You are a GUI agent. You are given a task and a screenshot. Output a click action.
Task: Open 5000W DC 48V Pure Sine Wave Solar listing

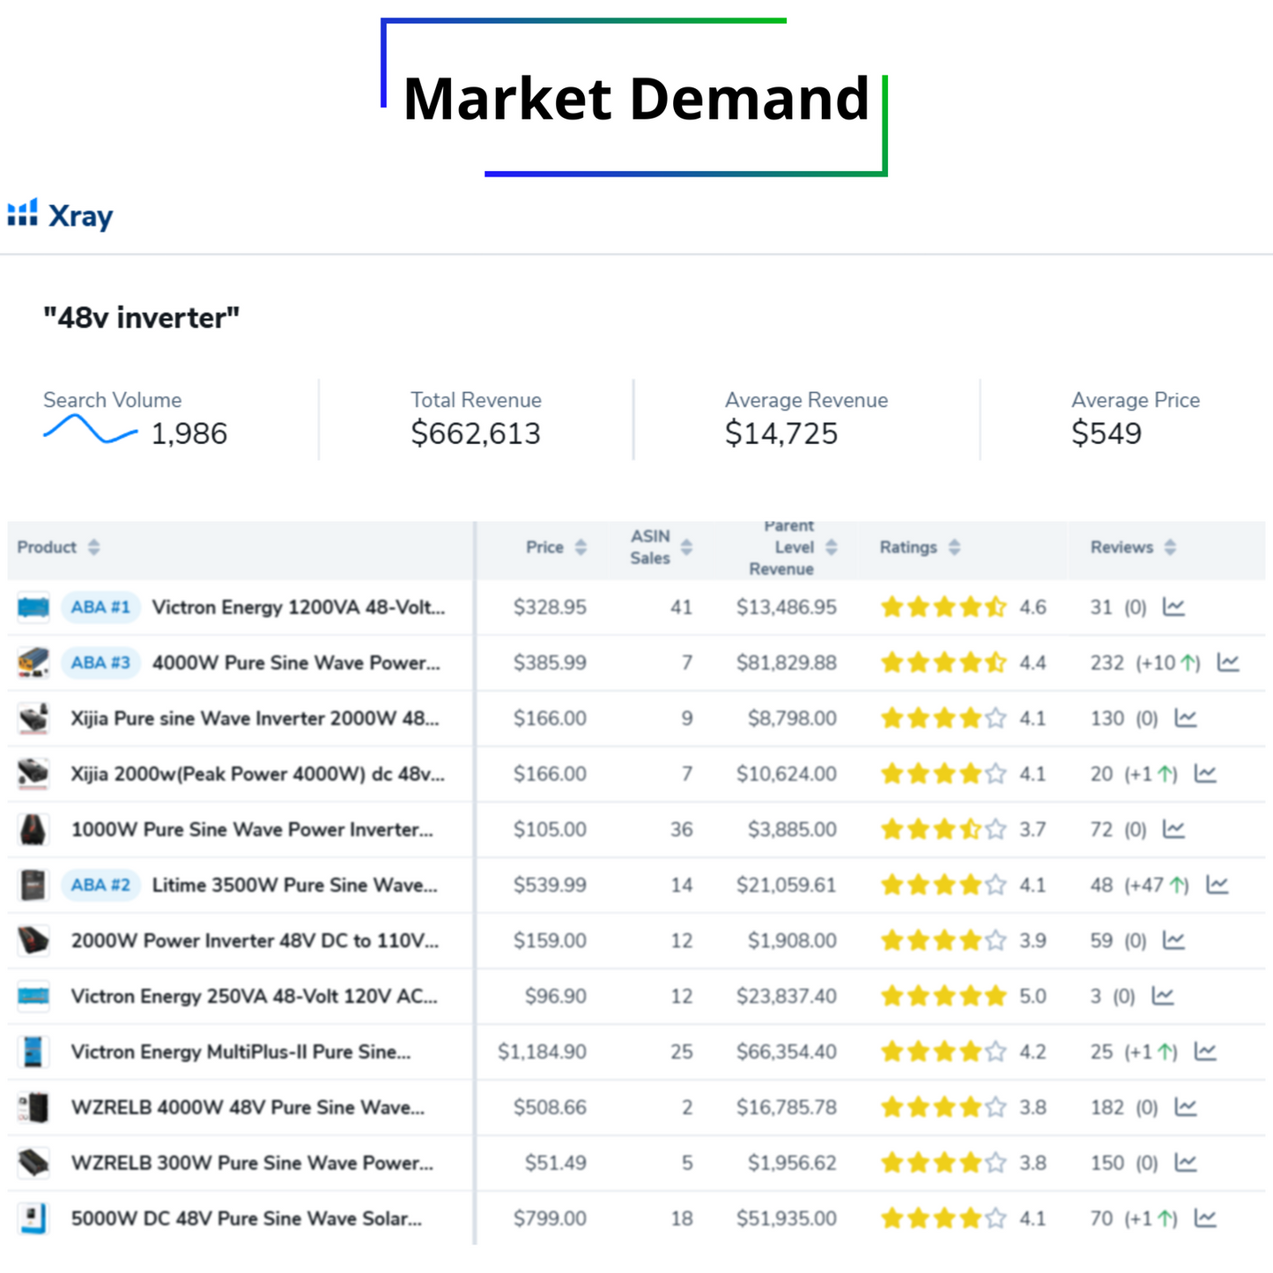click(x=247, y=1217)
